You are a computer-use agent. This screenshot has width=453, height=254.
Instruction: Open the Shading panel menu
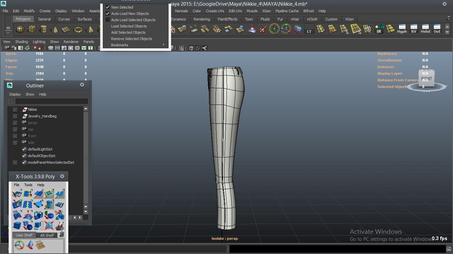pyautogui.click(x=22, y=42)
